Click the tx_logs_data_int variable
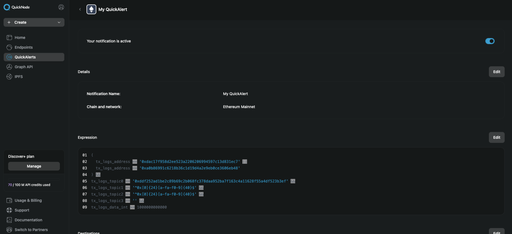 click(109, 207)
